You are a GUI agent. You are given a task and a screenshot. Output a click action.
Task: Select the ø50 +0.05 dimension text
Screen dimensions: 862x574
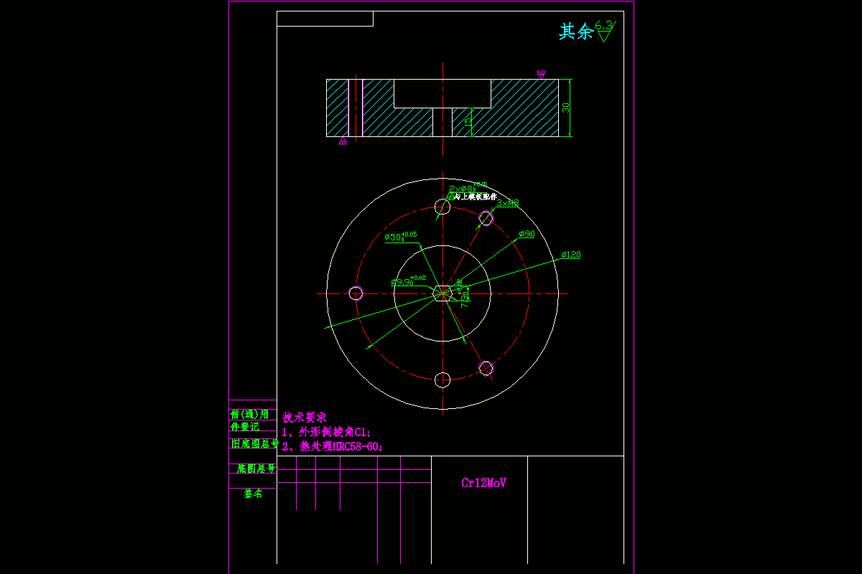tap(400, 236)
